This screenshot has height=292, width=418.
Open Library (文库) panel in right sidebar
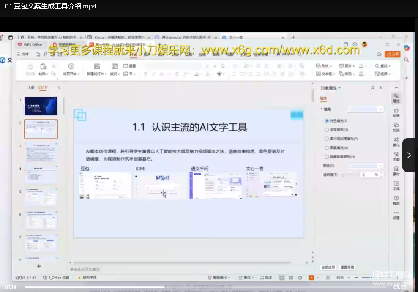click(396, 186)
